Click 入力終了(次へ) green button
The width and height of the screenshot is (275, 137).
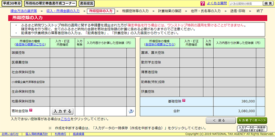(x=252, y=120)
